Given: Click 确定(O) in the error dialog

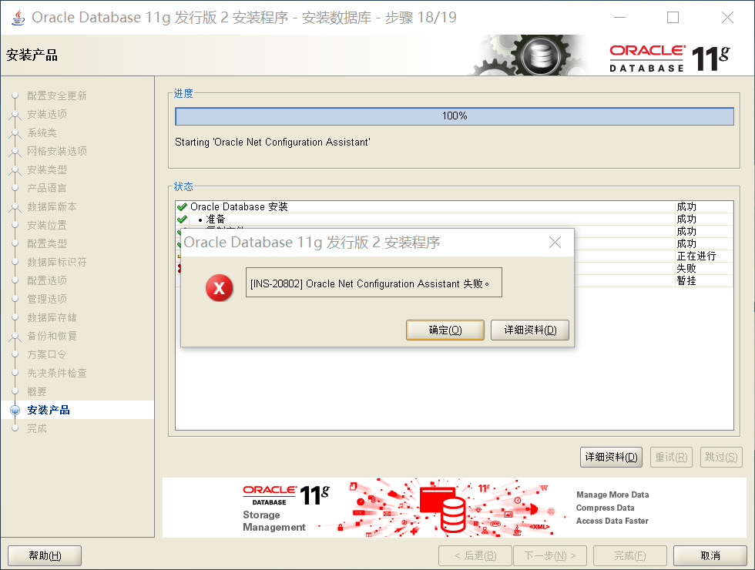Looking at the screenshot, I should coord(445,330).
